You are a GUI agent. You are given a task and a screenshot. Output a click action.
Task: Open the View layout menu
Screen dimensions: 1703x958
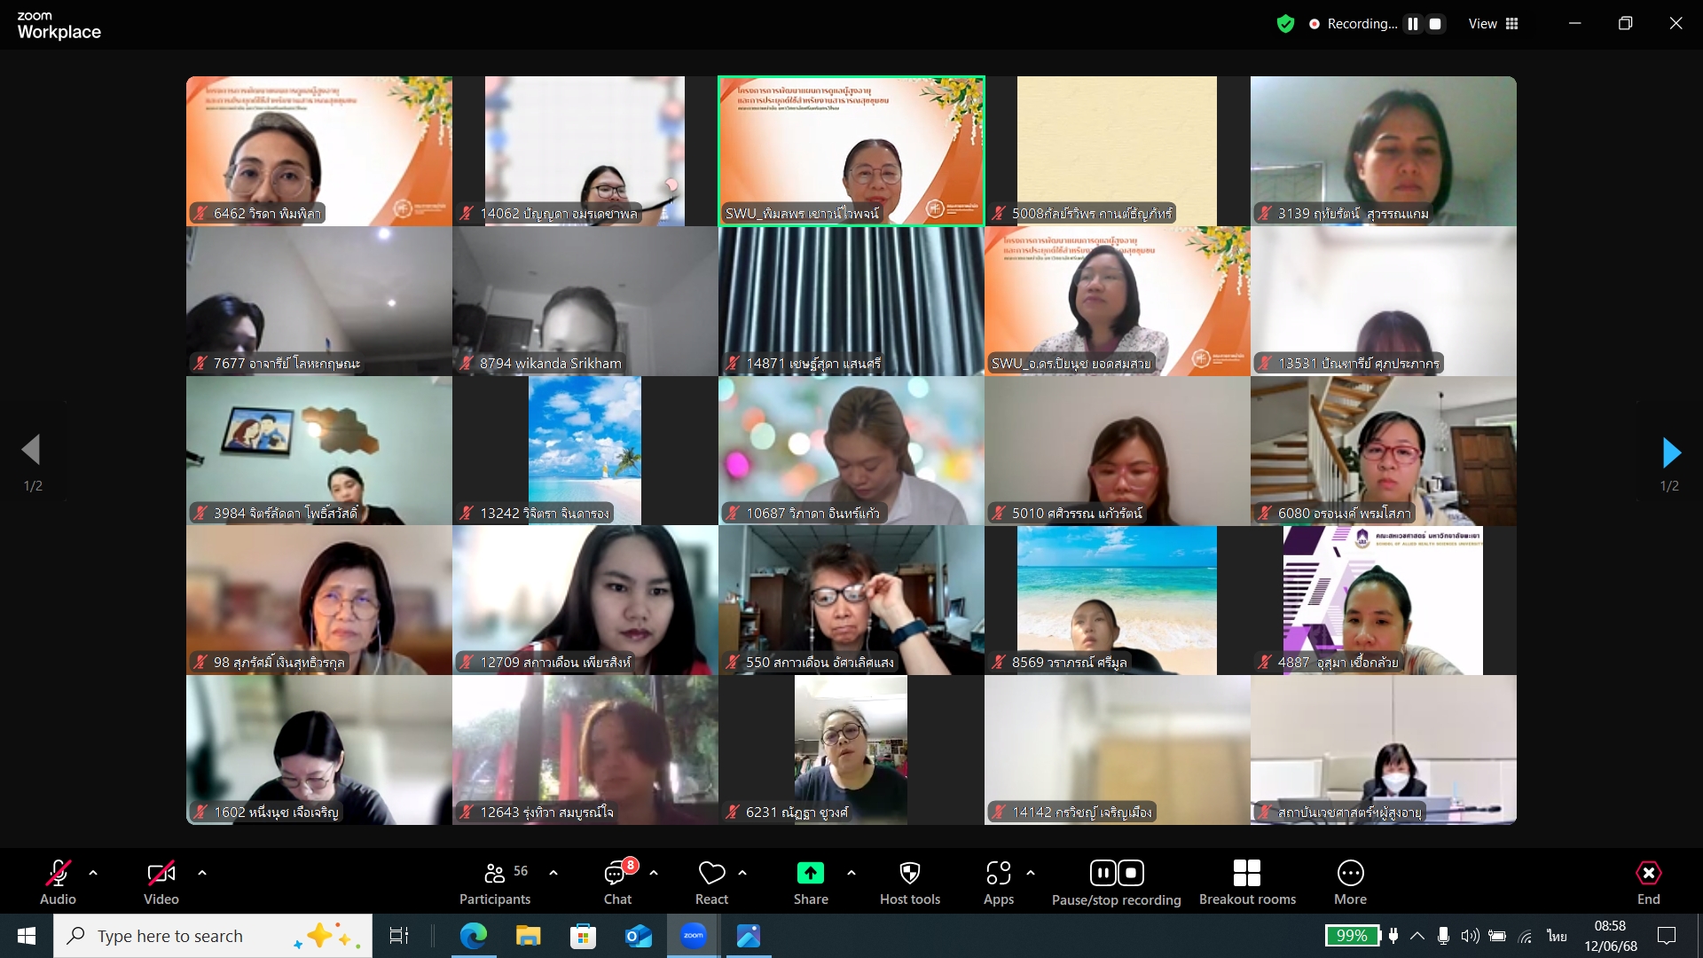coord(1494,24)
